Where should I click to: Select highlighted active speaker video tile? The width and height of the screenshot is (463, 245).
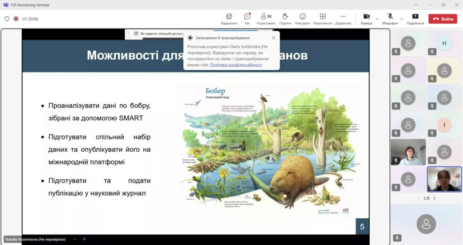point(444,179)
